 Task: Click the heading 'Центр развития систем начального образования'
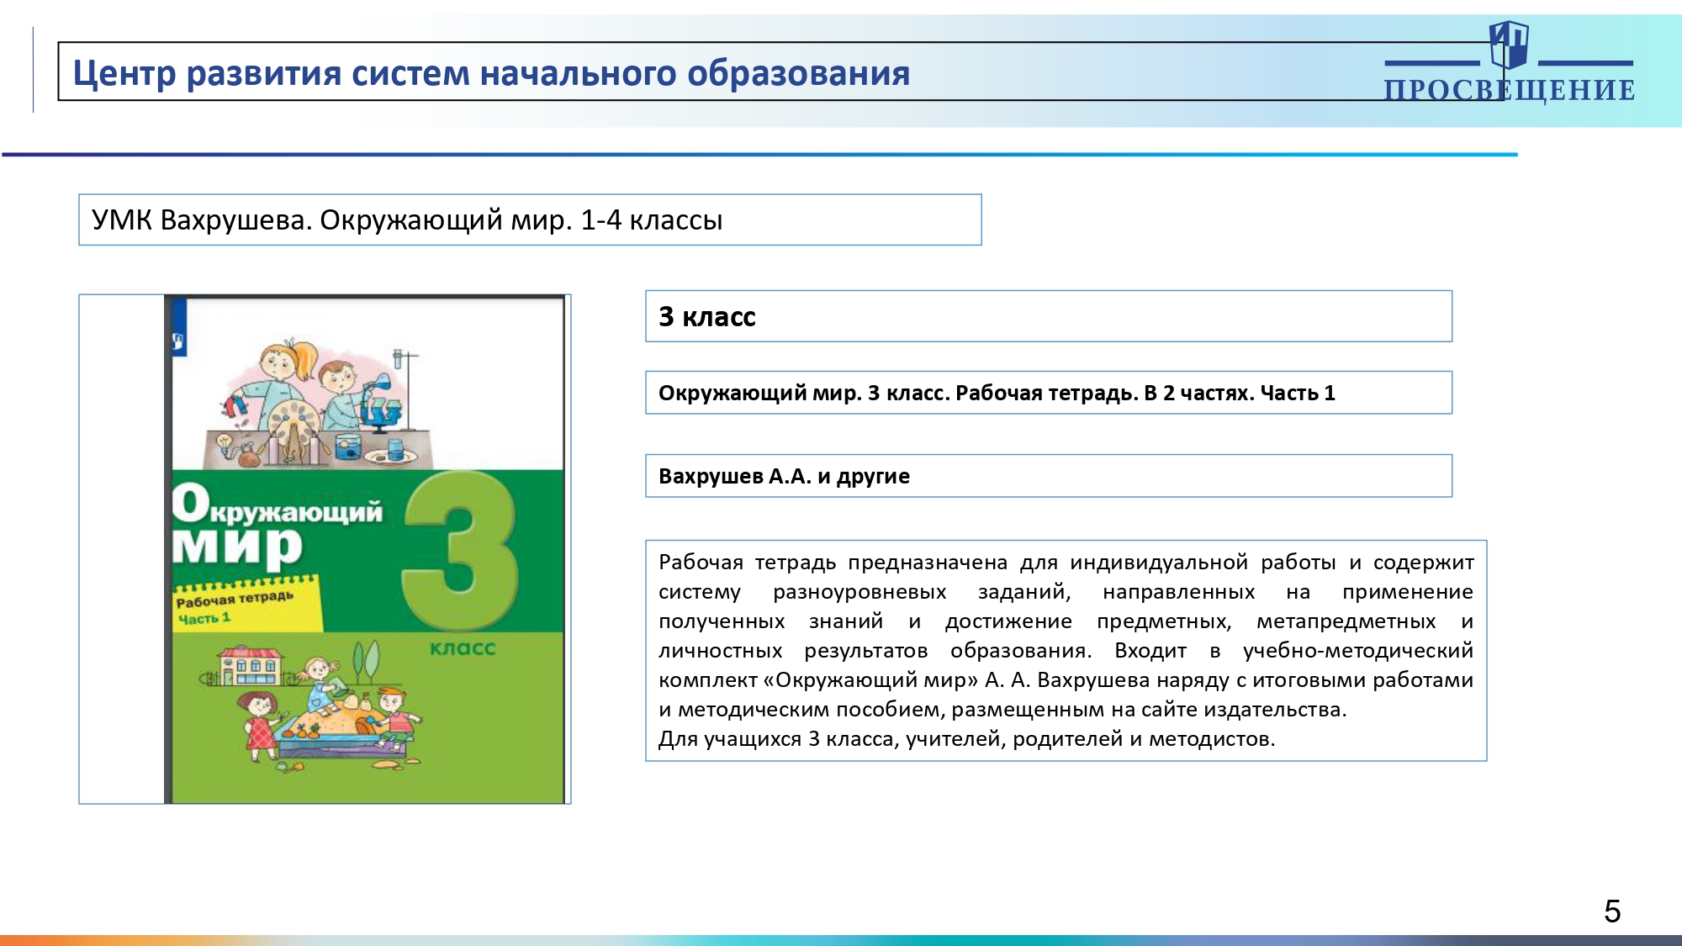point(491,73)
